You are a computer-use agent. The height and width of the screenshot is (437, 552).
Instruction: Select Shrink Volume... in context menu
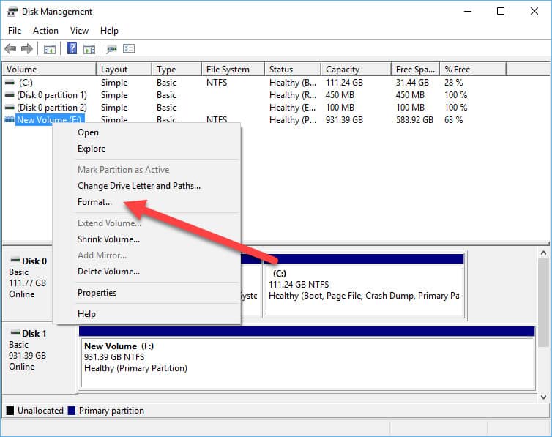point(147,239)
